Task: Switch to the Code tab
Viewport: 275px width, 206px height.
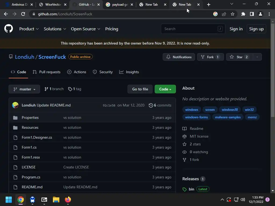Action: click(19, 72)
